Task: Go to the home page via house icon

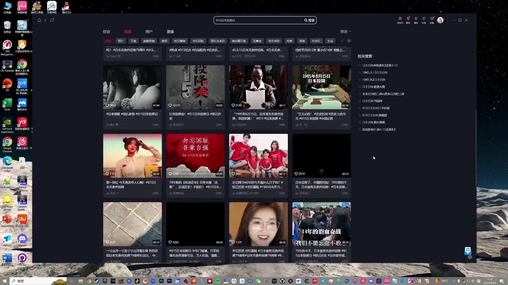Action: click(39, 20)
